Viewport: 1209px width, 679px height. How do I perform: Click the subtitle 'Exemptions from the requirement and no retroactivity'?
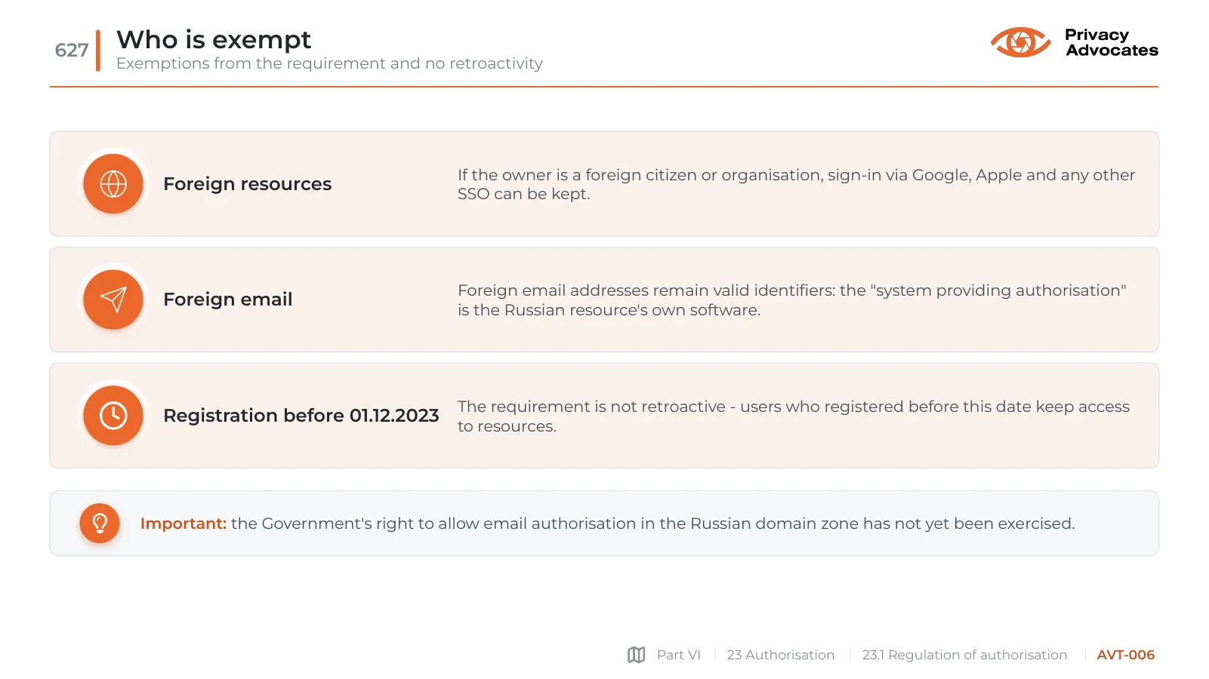[329, 63]
